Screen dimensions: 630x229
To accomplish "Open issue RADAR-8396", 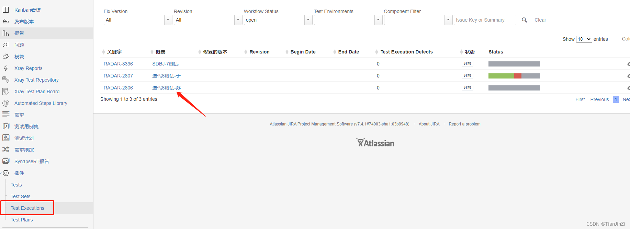I will pyautogui.click(x=118, y=64).
